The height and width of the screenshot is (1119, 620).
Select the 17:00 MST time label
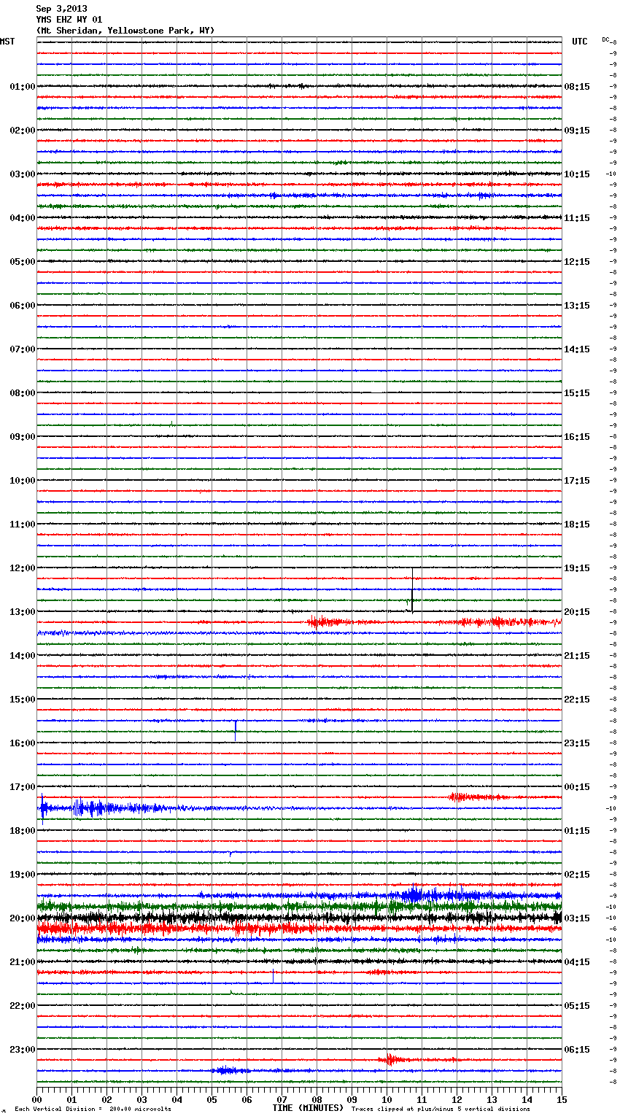pyautogui.click(x=23, y=787)
